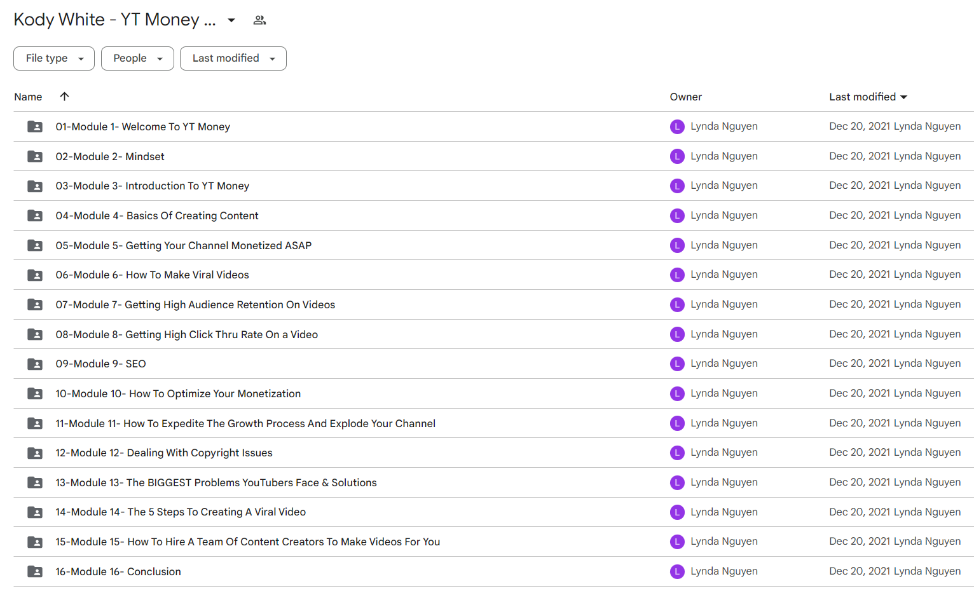Click folder icon for 04-Module 4 Basics
974x607 pixels.
[x=35, y=215]
